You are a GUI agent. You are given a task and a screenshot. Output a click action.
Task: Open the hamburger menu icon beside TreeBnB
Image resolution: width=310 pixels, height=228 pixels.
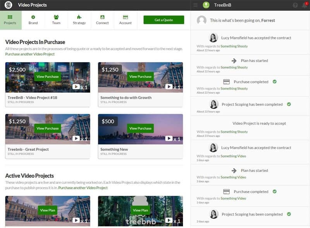coord(196,5)
